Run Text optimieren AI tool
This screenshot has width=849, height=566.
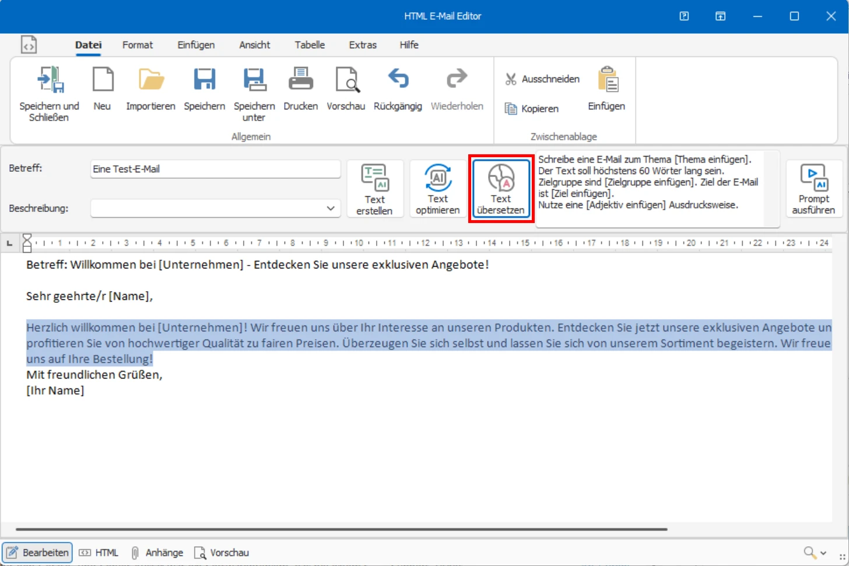pyautogui.click(x=437, y=189)
